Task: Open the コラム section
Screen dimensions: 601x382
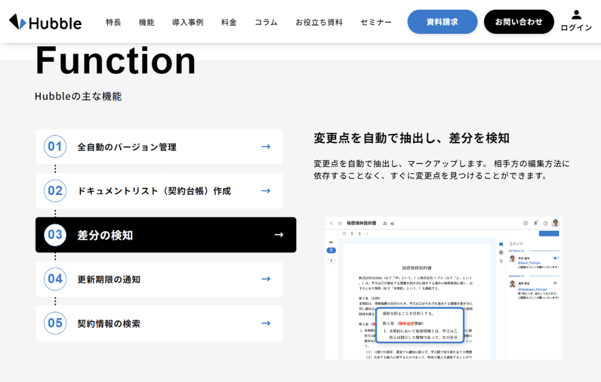Action: tap(266, 22)
